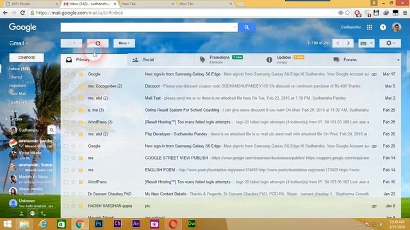
Task: Launch Dreamweaver from the taskbar
Action: [x=192, y=224]
